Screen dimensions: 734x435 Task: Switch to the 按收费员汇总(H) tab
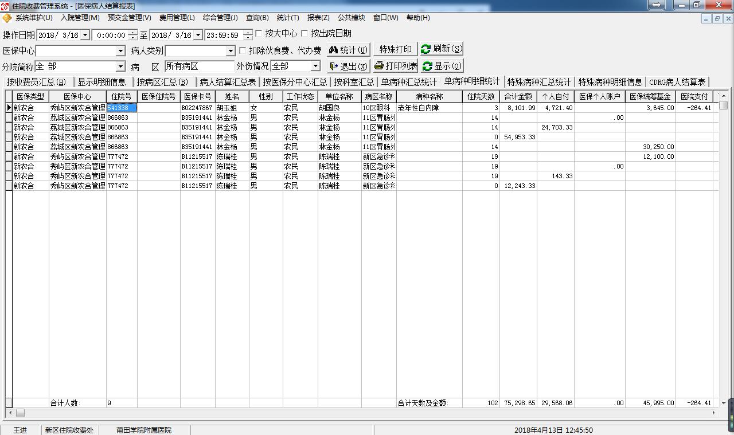37,82
